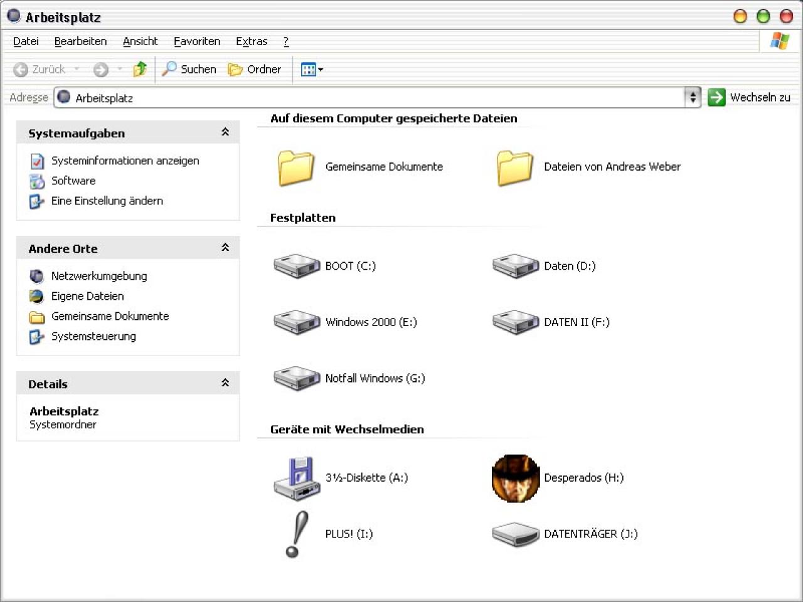Click the Ansichten view icon in toolbar
803x602 pixels.
(308, 70)
